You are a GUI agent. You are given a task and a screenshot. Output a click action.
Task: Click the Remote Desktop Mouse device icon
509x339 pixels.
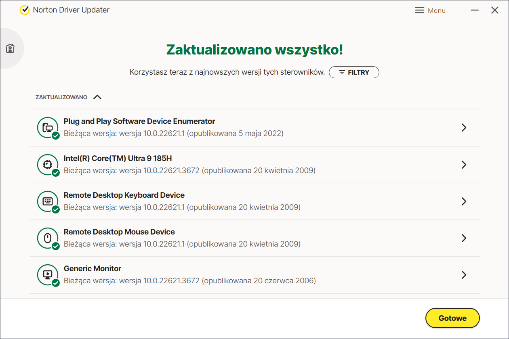click(x=48, y=238)
